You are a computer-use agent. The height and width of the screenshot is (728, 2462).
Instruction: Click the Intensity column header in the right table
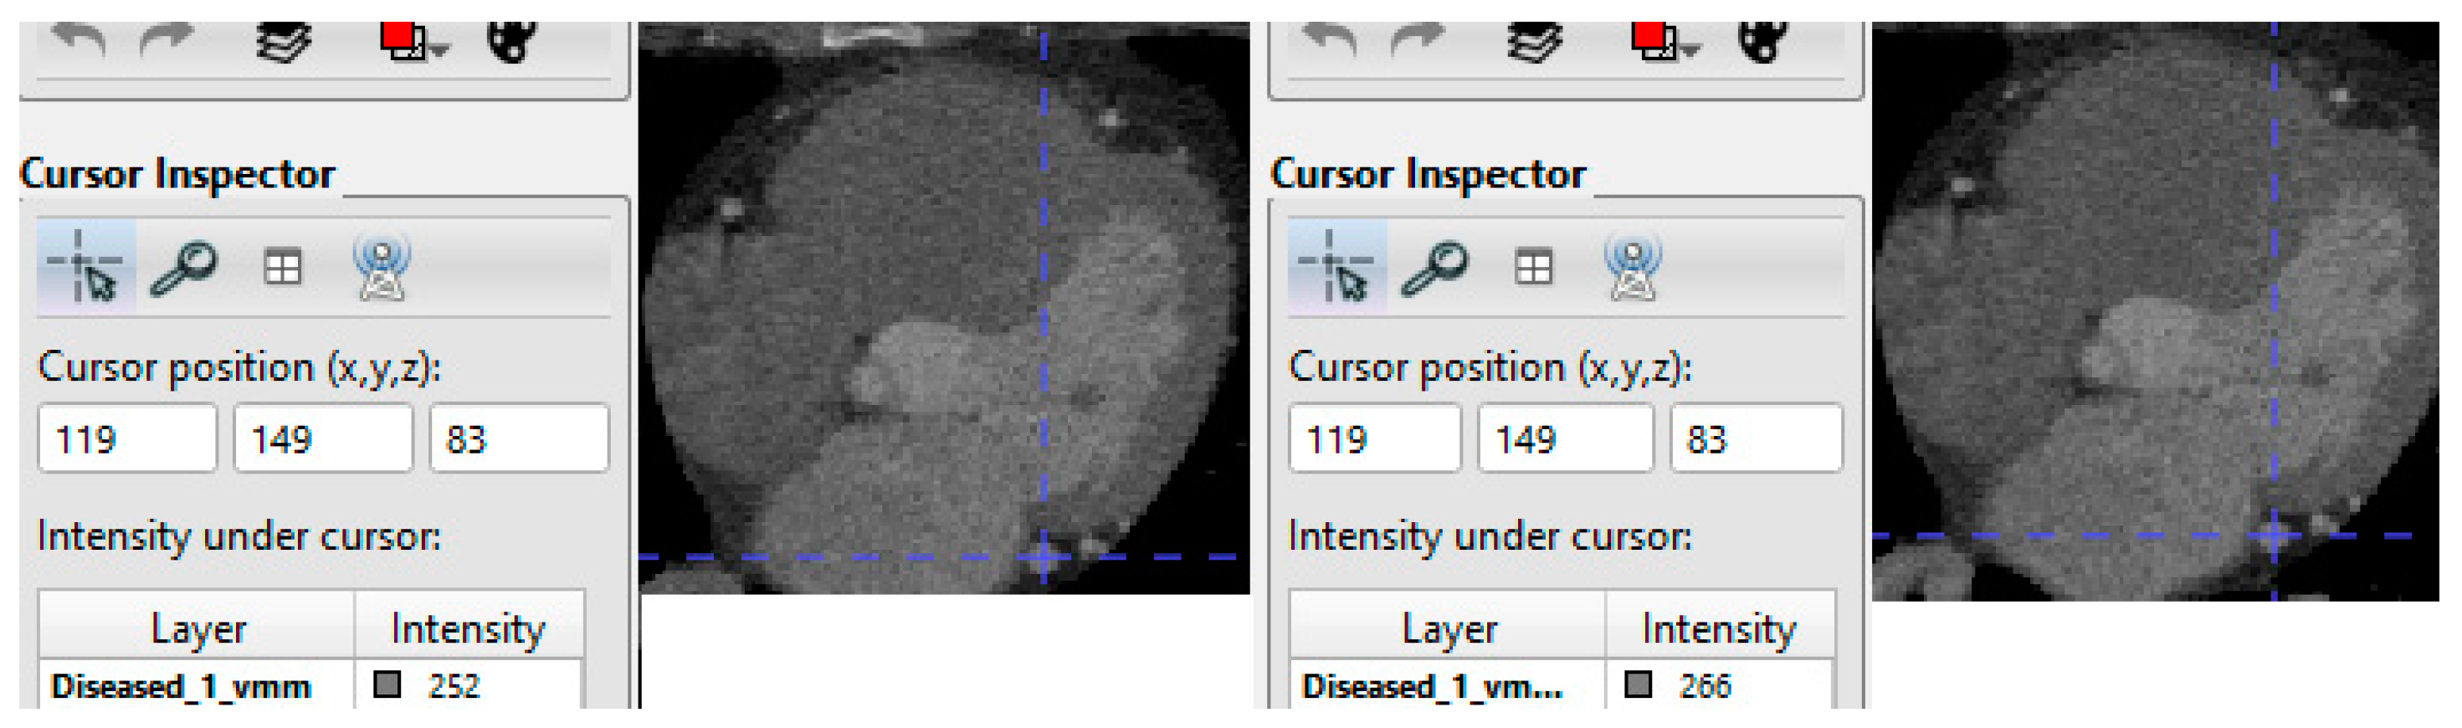pyautogui.click(x=1717, y=628)
